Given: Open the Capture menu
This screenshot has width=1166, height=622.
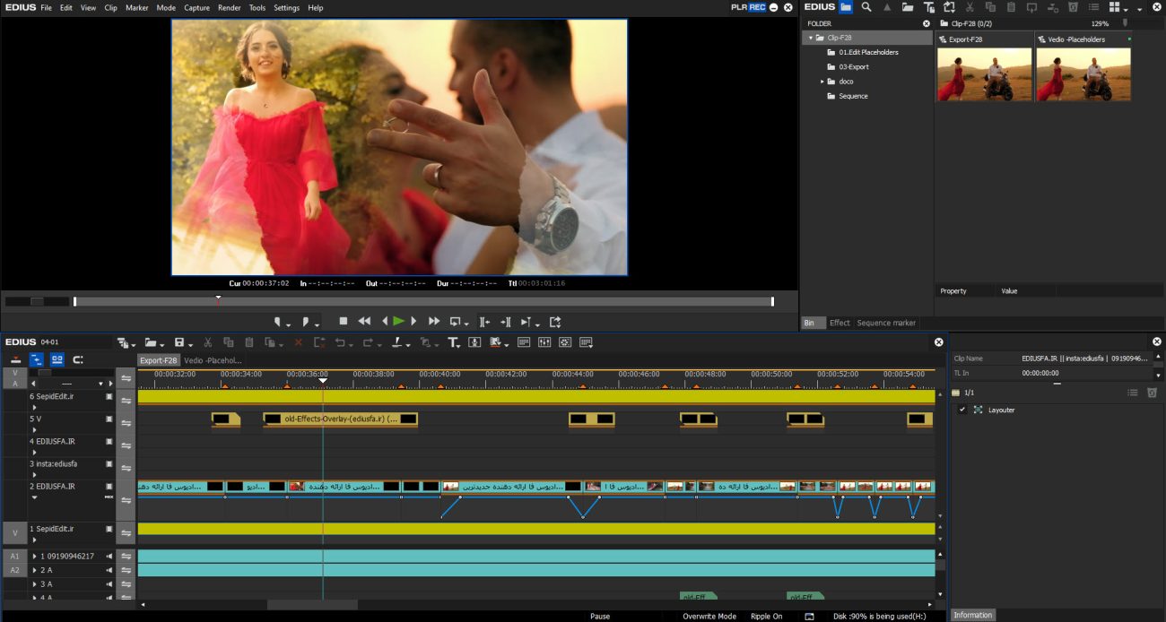Looking at the screenshot, I should click(x=196, y=7).
